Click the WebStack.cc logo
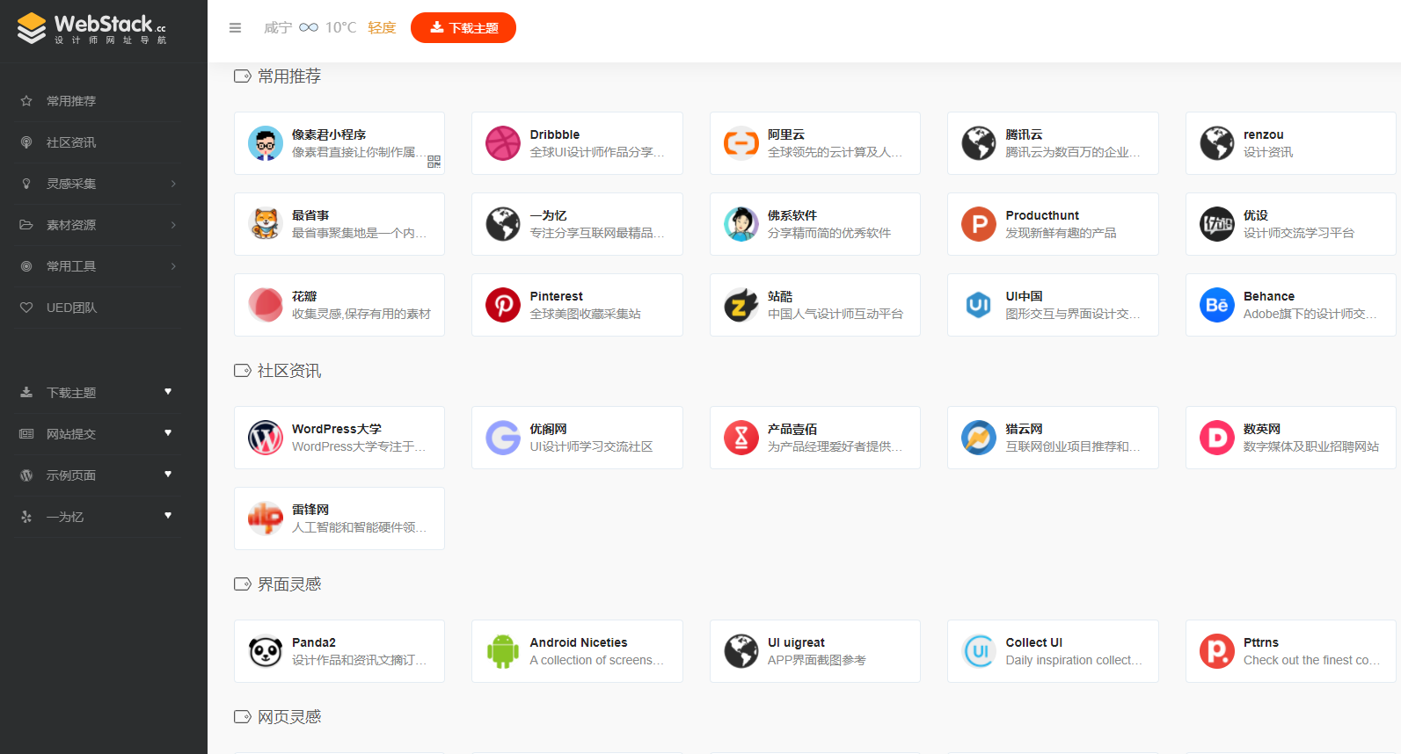The image size is (1401, 754). pyautogui.click(x=91, y=28)
